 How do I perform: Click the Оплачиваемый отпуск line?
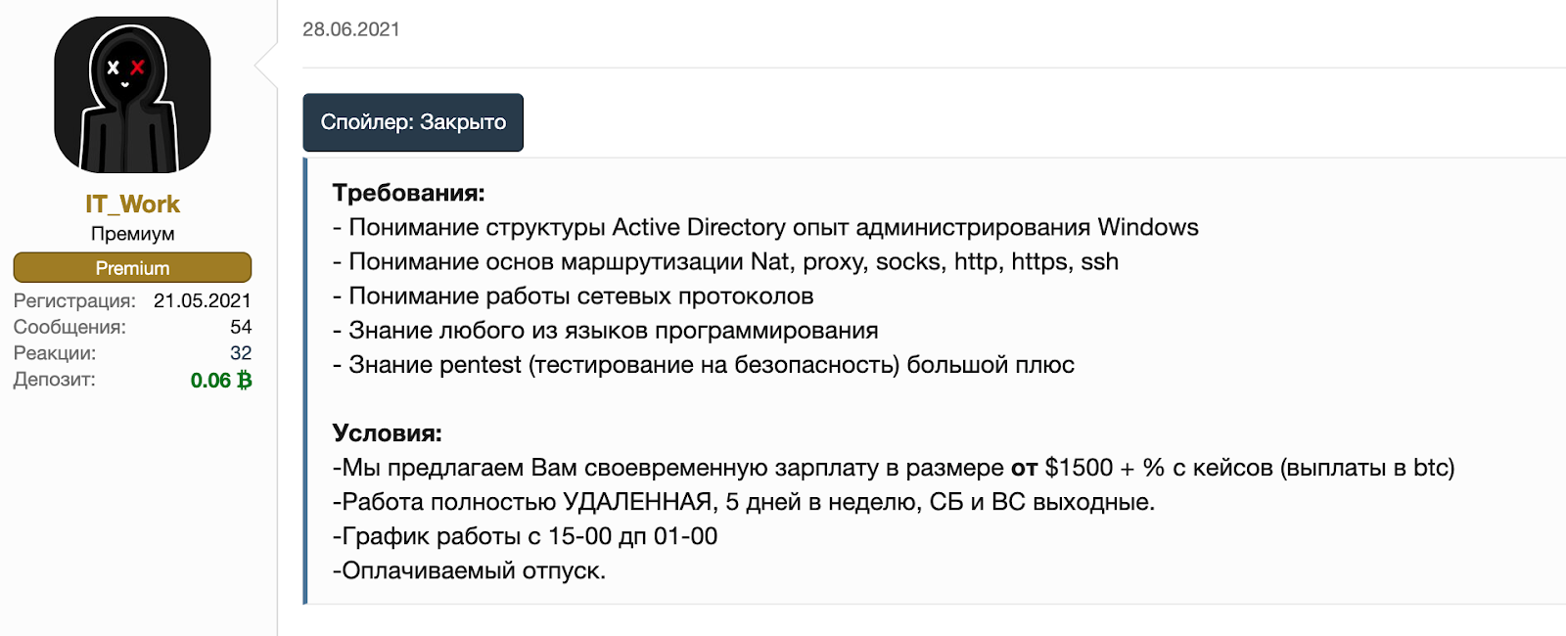(x=469, y=570)
